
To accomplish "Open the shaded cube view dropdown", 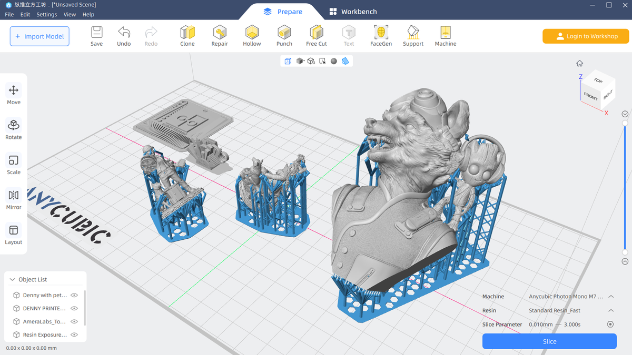I will [300, 61].
